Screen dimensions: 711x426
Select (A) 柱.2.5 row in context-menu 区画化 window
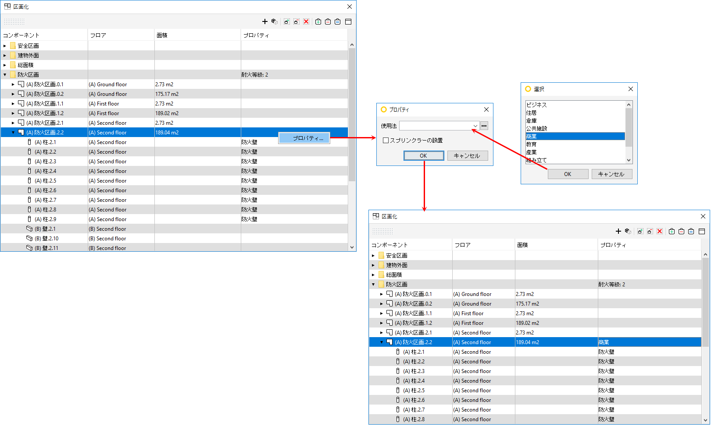point(174,180)
